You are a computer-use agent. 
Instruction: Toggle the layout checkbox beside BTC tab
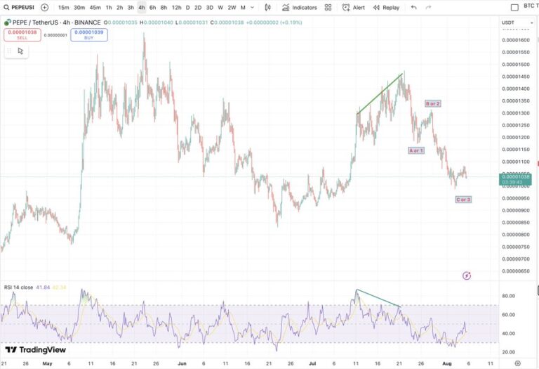[x=514, y=7]
